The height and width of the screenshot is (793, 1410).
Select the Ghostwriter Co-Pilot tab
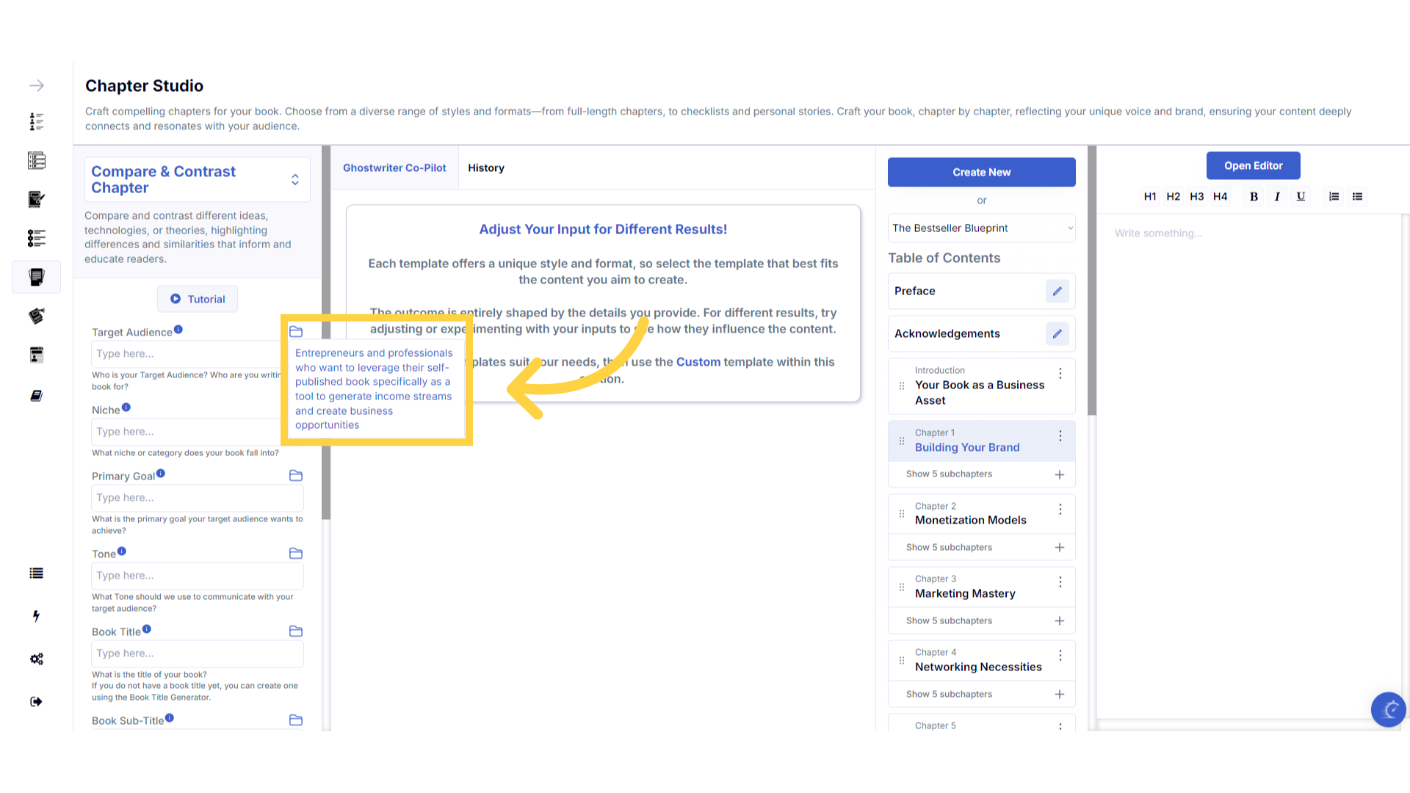(394, 168)
